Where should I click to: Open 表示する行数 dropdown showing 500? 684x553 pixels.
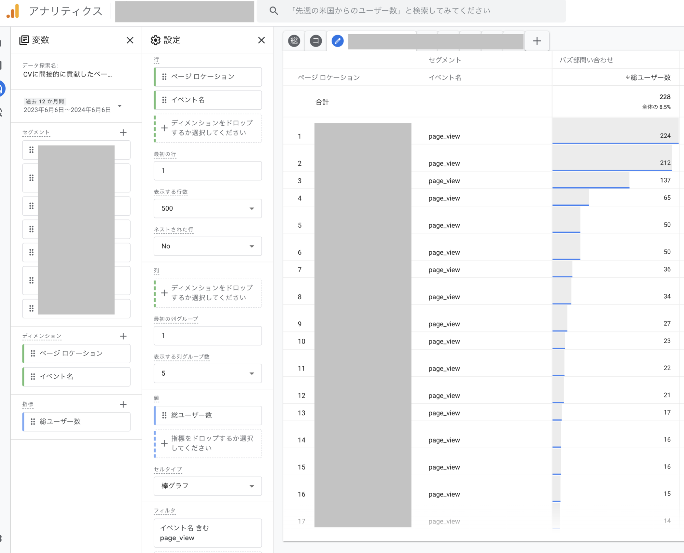(208, 209)
